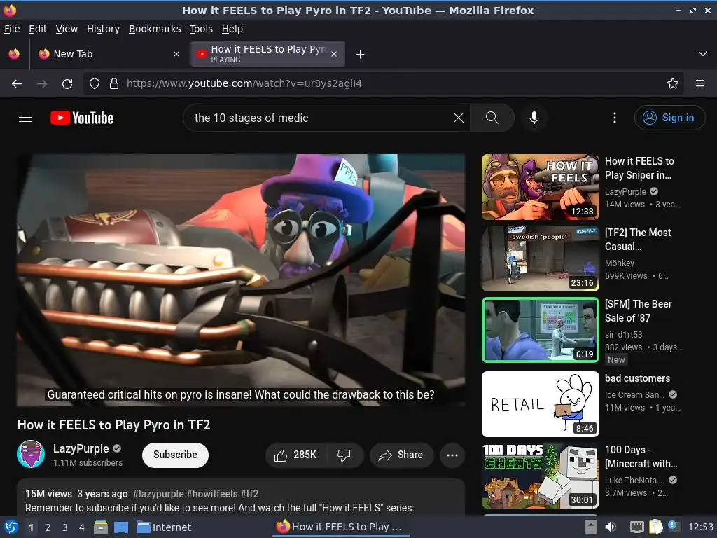Open the History menu
This screenshot has height=538, width=717.
click(x=103, y=29)
